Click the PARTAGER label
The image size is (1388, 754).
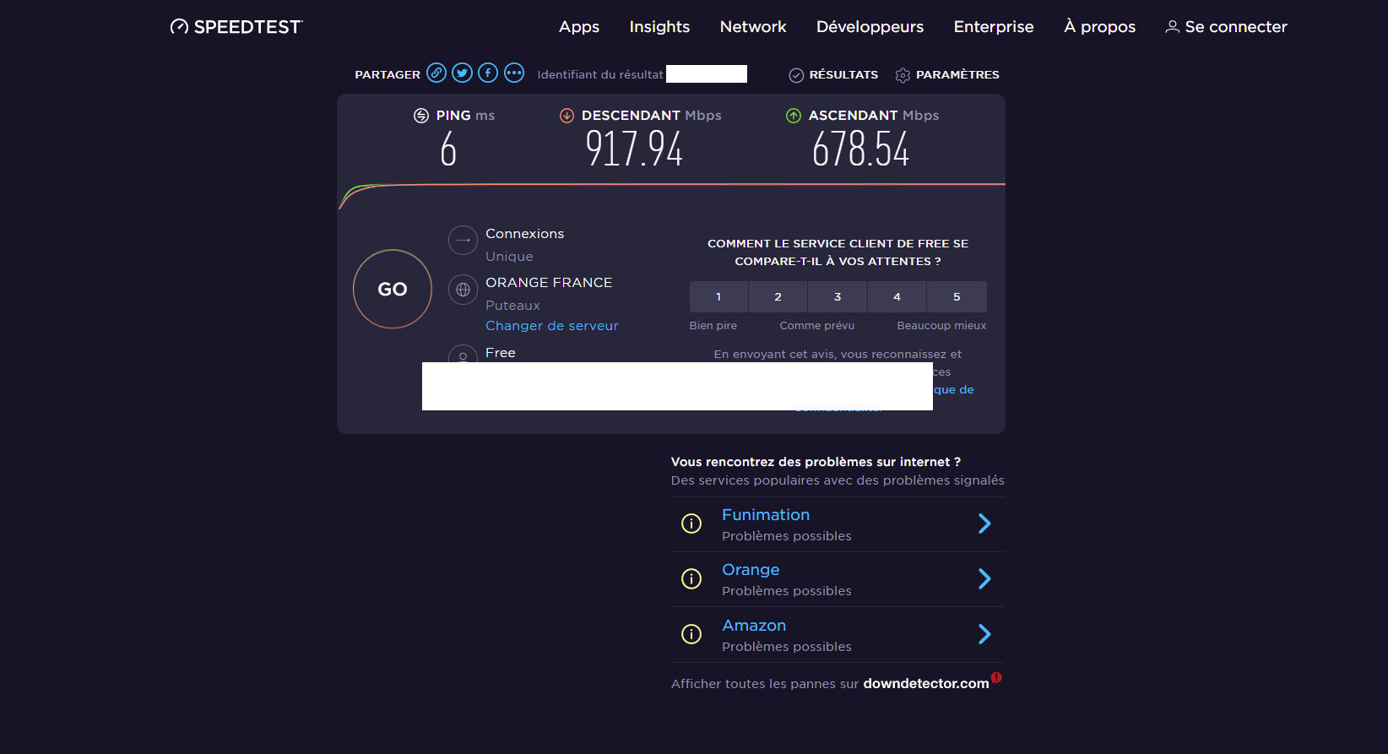click(x=388, y=75)
